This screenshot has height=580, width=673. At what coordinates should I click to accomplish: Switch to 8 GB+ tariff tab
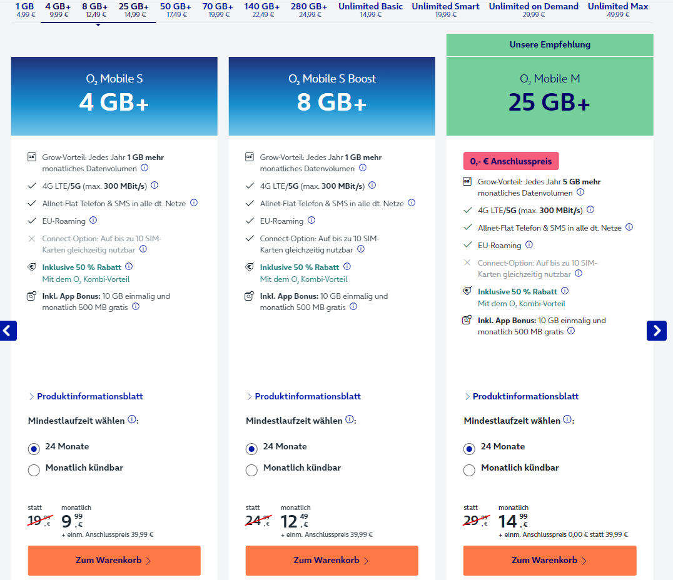coord(95,10)
